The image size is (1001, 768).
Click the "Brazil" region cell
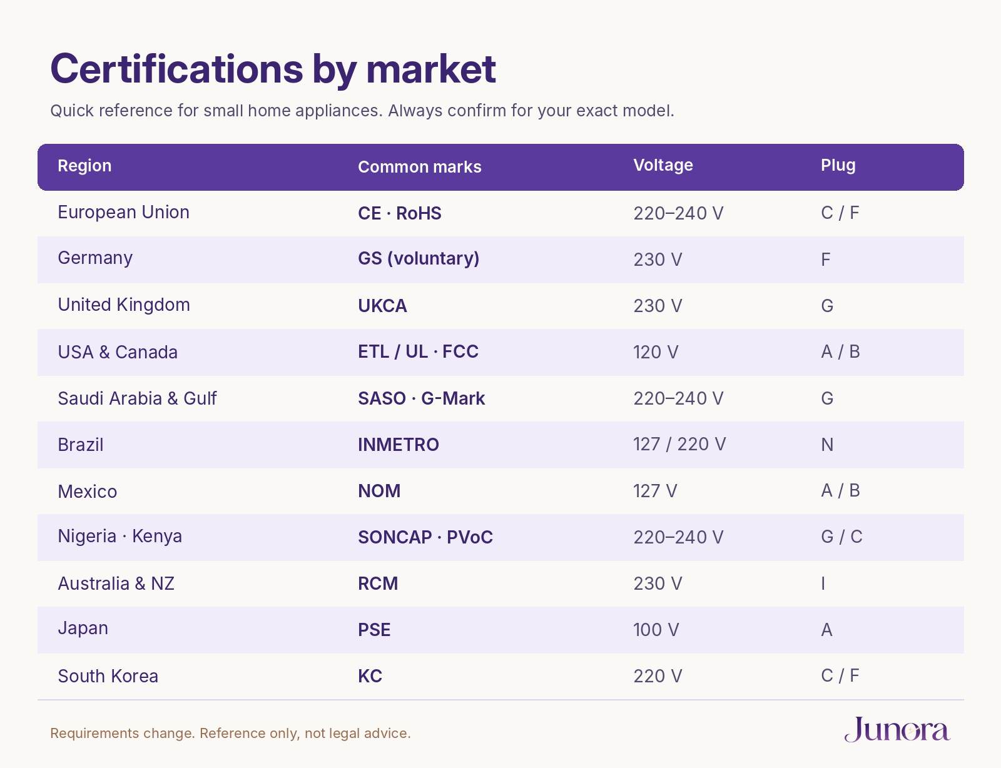point(81,445)
